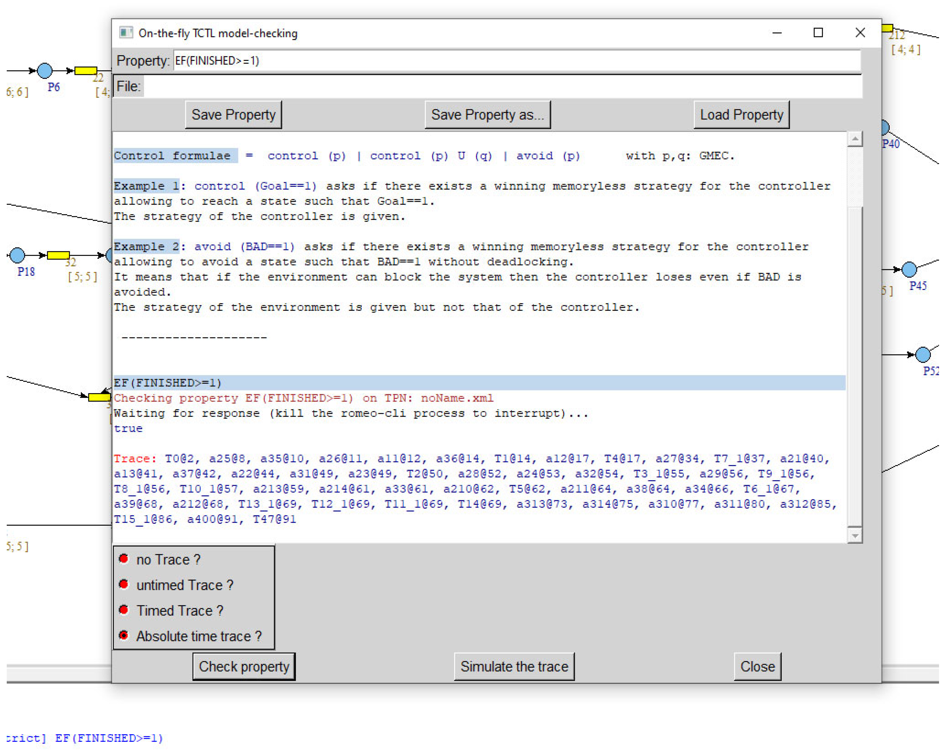
Task: Enable the Timed Trace option
Action: (124, 609)
